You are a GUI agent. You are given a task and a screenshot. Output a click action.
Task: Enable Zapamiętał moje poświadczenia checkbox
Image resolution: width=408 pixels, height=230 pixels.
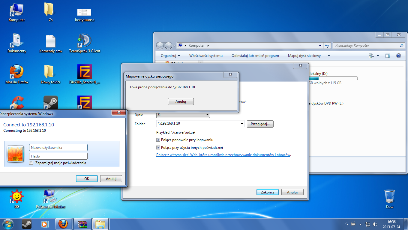click(31, 162)
